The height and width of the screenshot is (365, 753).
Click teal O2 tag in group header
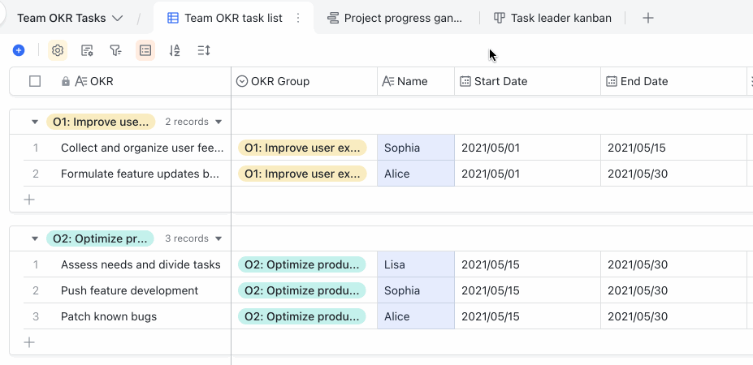pyautogui.click(x=100, y=238)
